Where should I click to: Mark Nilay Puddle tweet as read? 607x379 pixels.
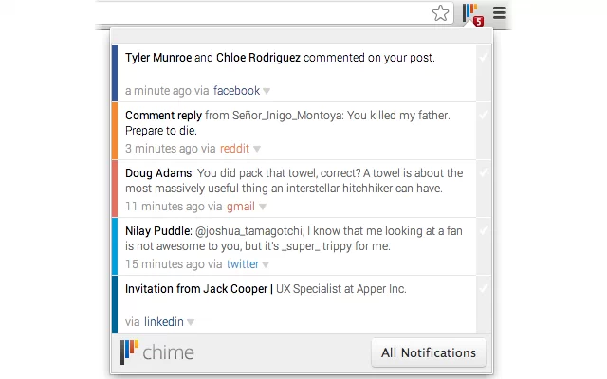484,231
